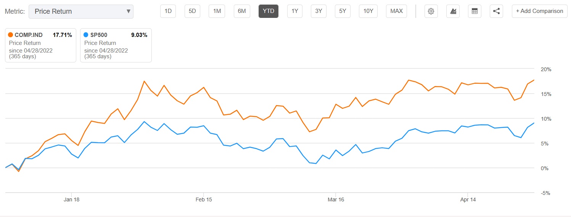Show the 3Y time range
571x217 pixels.
(318, 11)
